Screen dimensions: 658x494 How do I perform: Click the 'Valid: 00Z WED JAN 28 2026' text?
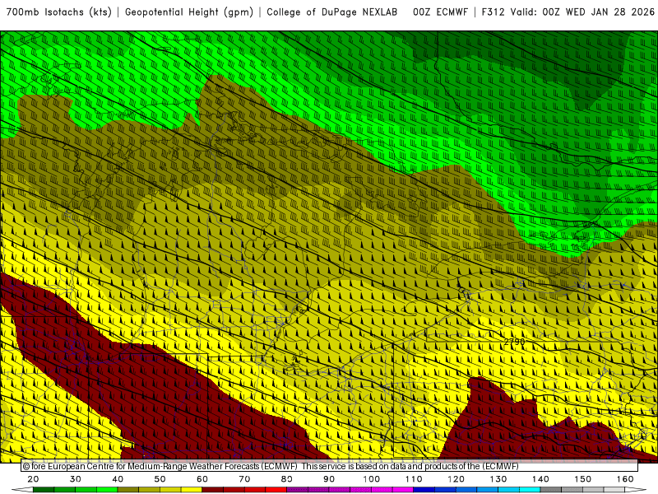click(x=582, y=12)
